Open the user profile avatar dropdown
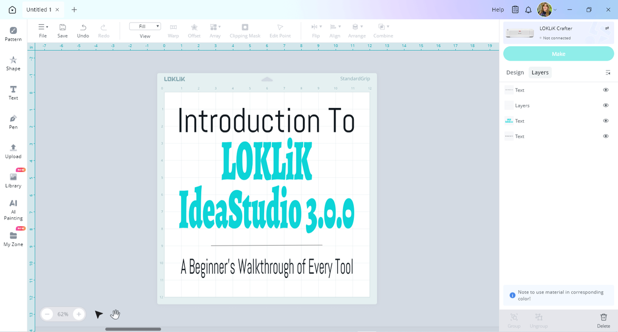This screenshot has height=332, width=618. [x=546, y=10]
